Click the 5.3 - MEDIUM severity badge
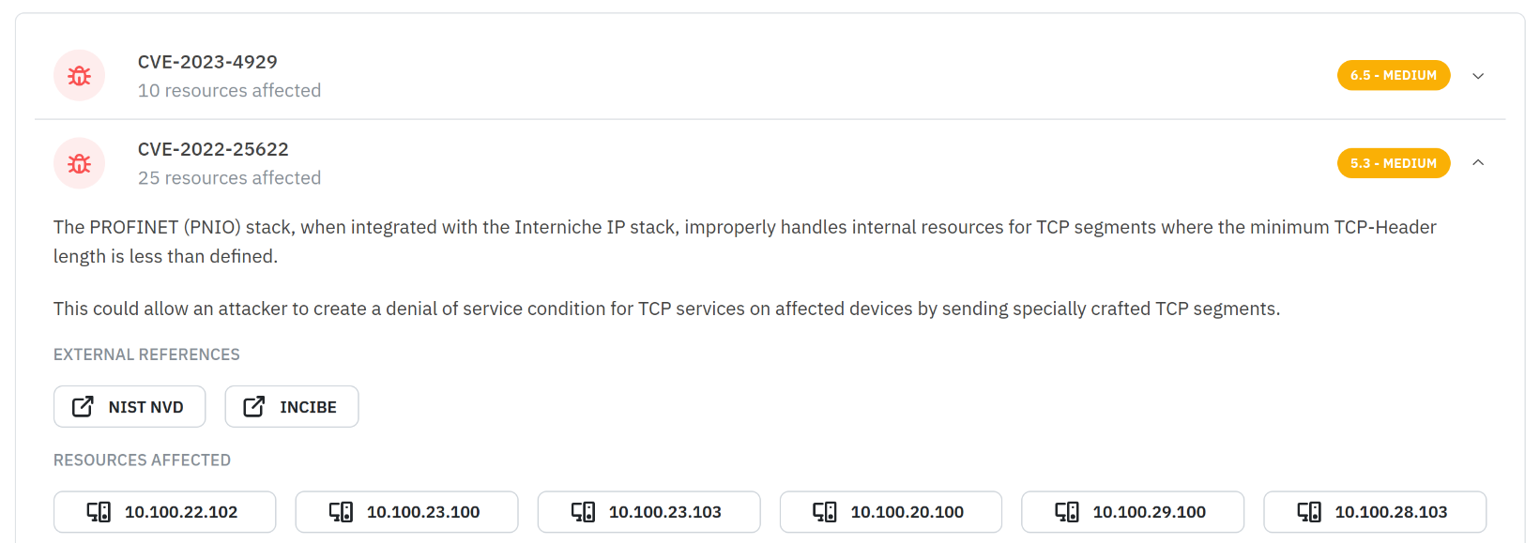The width and height of the screenshot is (1540, 543). (x=1393, y=163)
